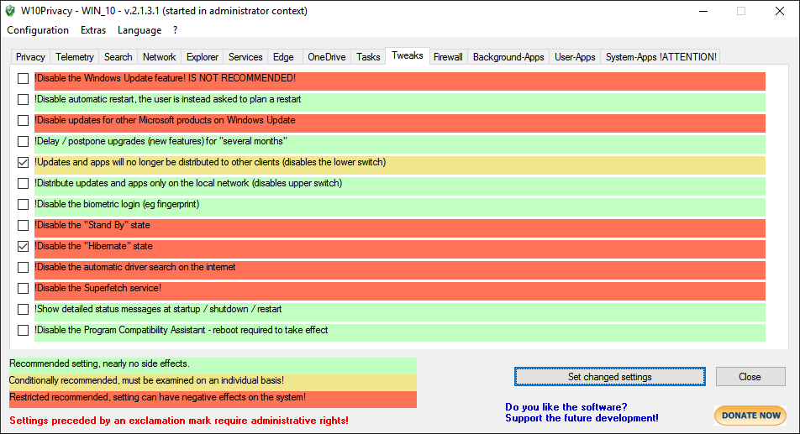Uncheck the Disable Hibernate state checkbox
The width and height of the screenshot is (800, 434).
coord(23,247)
